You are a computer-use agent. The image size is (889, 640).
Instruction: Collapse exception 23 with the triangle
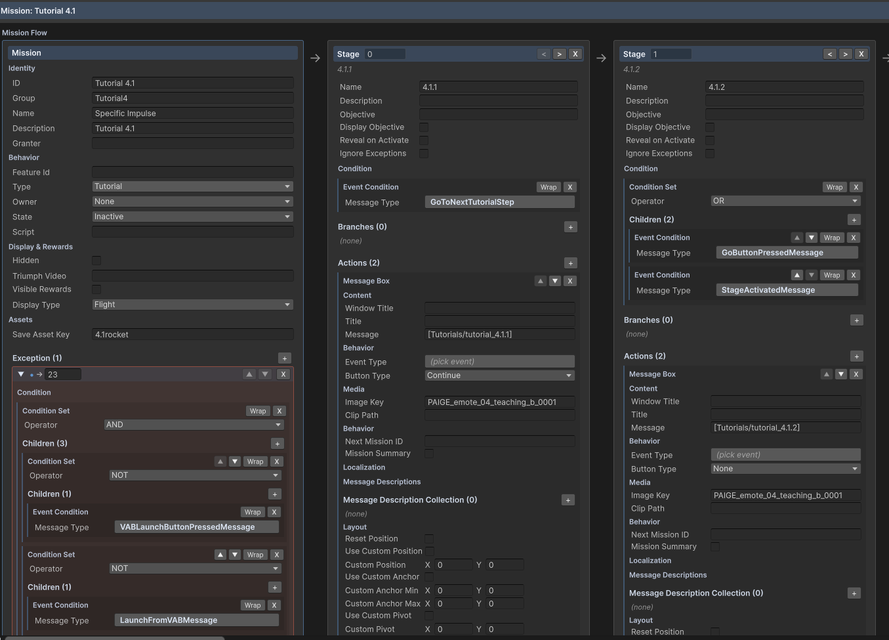(21, 375)
